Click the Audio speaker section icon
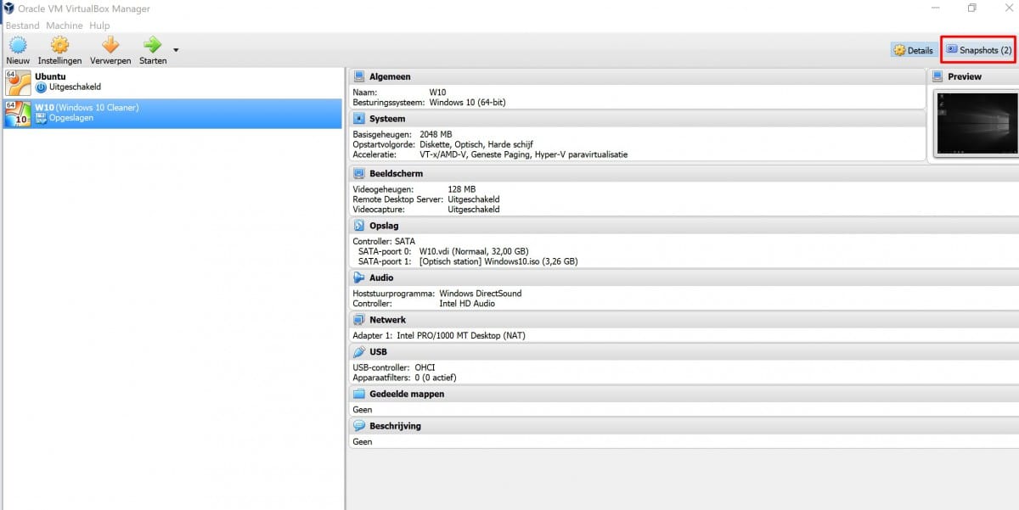 [359, 277]
